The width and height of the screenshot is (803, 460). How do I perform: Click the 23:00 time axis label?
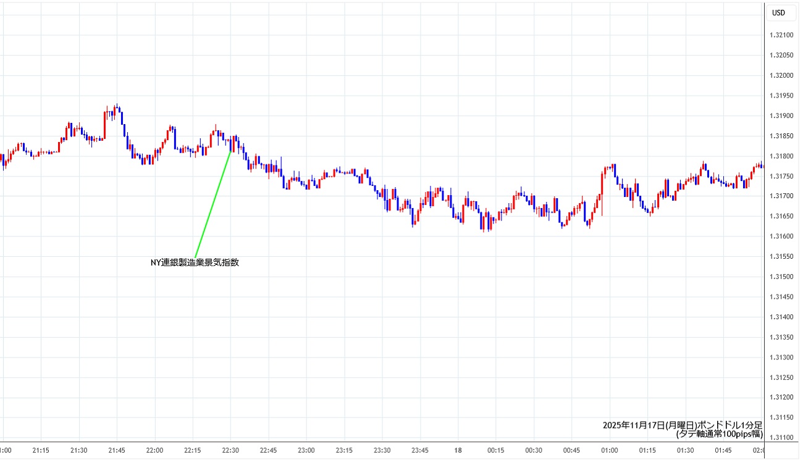306,450
